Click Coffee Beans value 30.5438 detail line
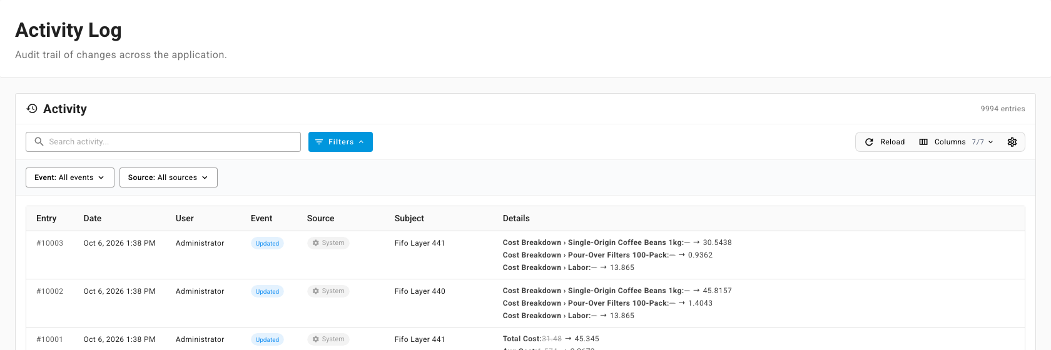Screen dimensions: 1051x350 [x=617, y=242]
